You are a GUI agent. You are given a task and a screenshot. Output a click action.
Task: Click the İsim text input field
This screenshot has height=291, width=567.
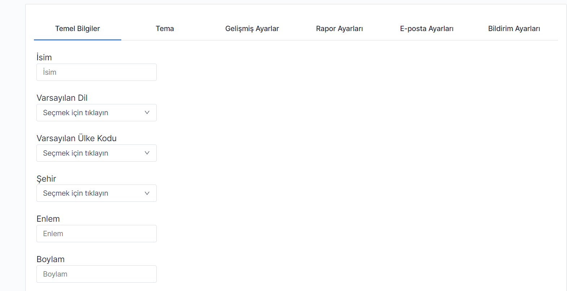pyautogui.click(x=96, y=72)
